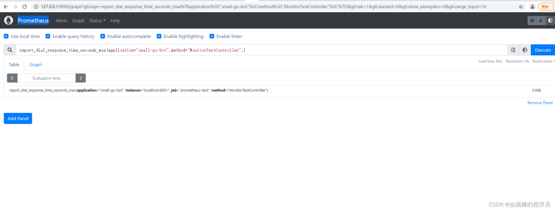Open the browser profile avatar icon
Screen dimensions: 555x210
click(532, 7)
